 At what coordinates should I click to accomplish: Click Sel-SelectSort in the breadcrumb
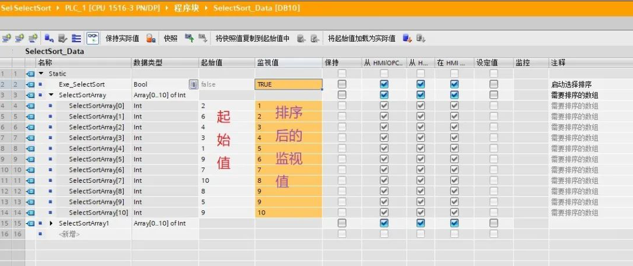tap(26, 8)
